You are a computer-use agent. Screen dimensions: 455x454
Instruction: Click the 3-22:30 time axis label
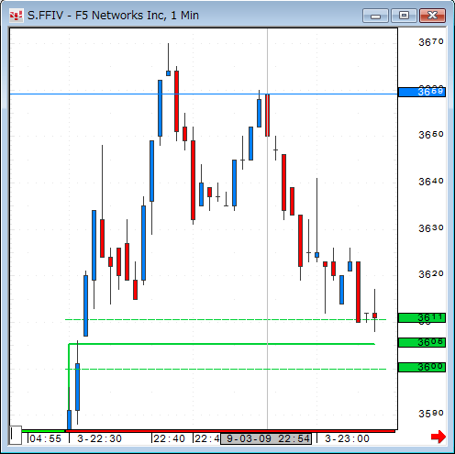click(x=100, y=438)
